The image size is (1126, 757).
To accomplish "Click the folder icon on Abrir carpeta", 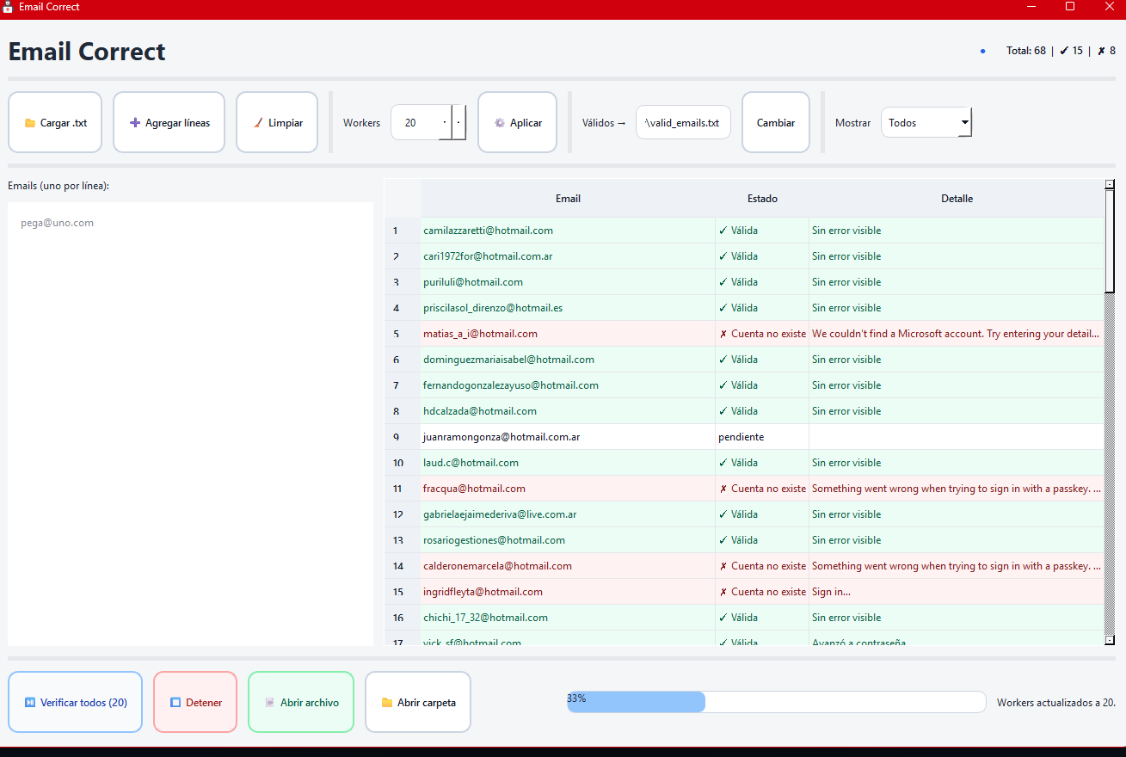I will [x=387, y=703].
